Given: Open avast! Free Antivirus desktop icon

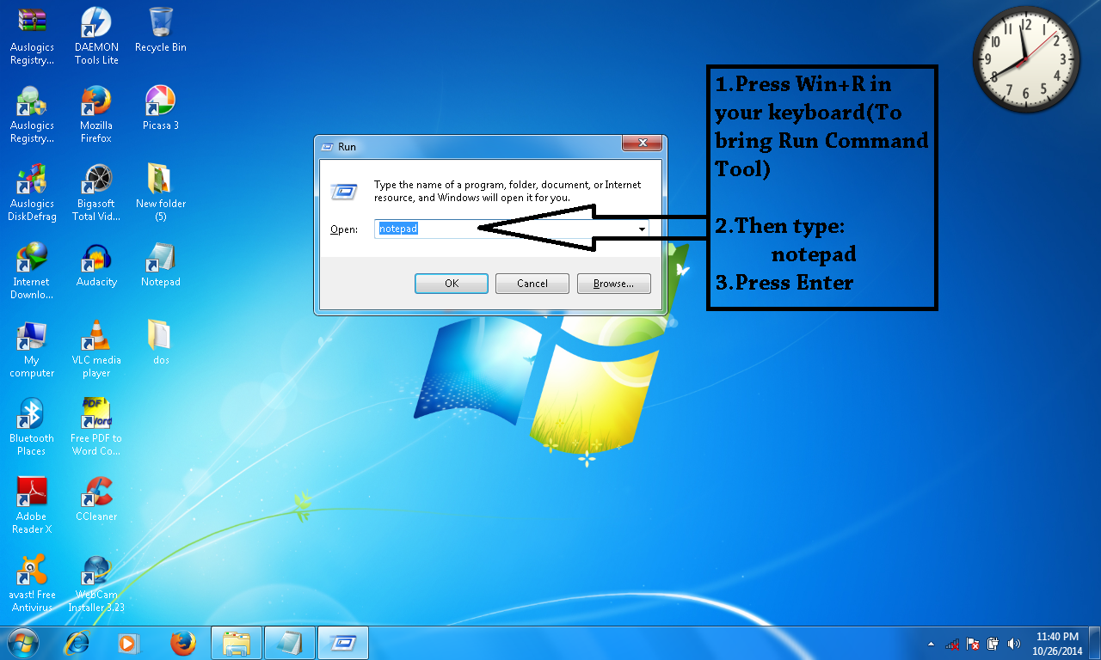Looking at the screenshot, I should click(32, 584).
